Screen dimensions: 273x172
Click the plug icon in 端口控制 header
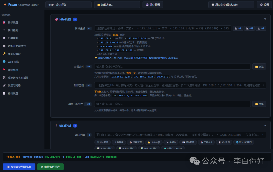coord(56,126)
